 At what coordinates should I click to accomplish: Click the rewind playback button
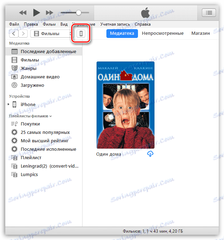point(22,13)
